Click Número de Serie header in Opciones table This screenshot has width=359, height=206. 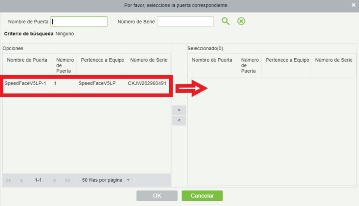coord(149,60)
